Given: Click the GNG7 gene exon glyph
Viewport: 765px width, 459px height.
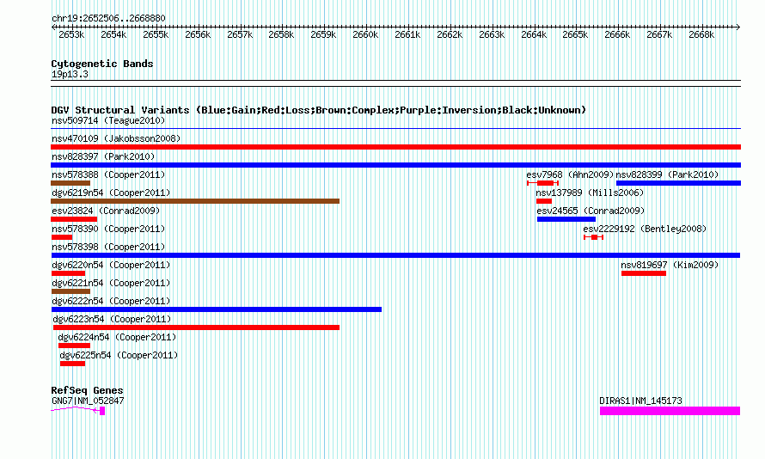Looking at the screenshot, I should (x=102, y=411).
